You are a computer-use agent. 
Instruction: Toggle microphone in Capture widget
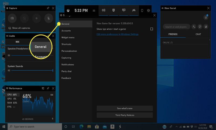(49, 18)
